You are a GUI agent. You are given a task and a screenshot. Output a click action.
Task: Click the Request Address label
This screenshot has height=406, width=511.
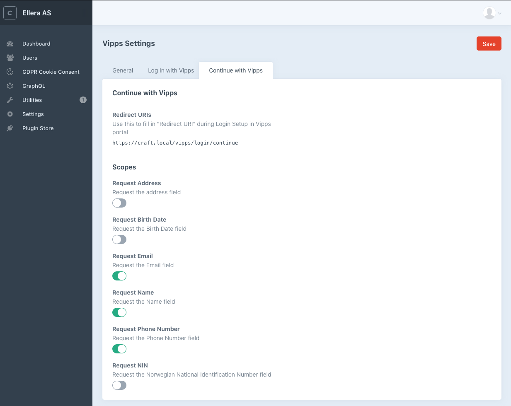point(137,183)
